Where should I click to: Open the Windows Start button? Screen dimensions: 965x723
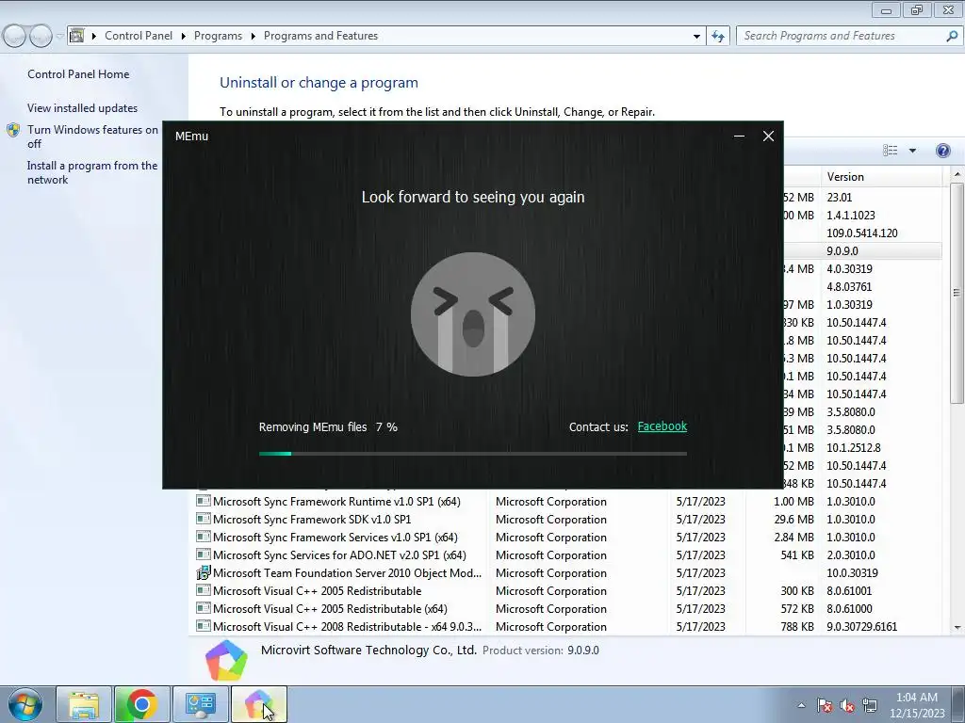coord(25,704)
